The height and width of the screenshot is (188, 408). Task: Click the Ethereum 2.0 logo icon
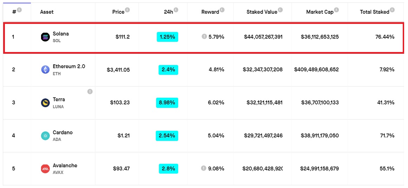point(45,70)
